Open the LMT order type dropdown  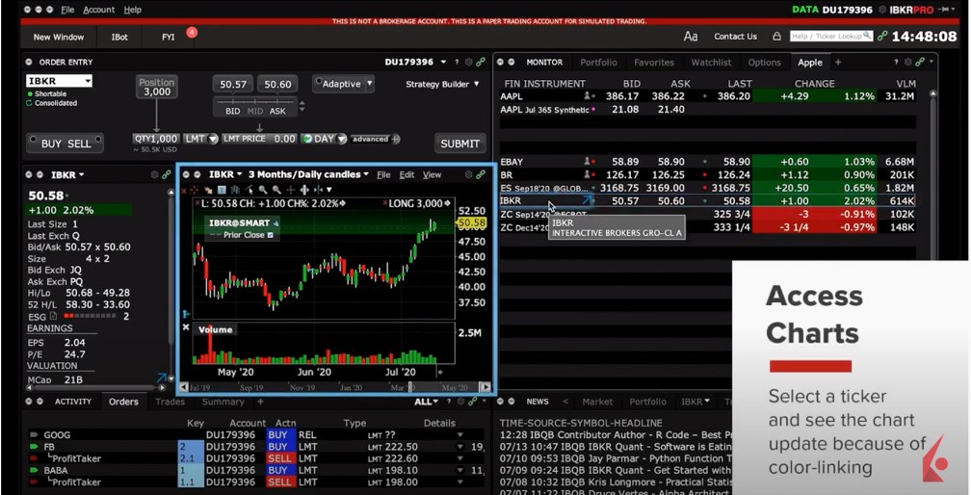(200, 139)
